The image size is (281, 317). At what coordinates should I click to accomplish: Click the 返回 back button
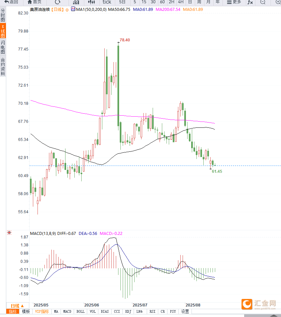click(11, 2)
